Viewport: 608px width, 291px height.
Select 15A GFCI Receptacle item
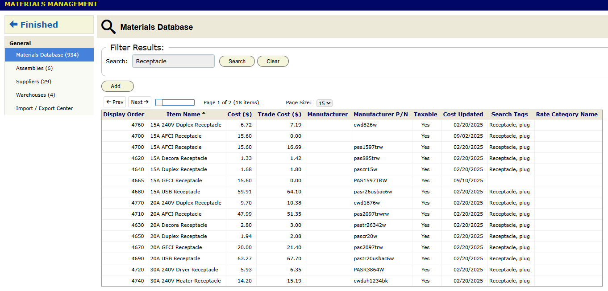[176, 180]
